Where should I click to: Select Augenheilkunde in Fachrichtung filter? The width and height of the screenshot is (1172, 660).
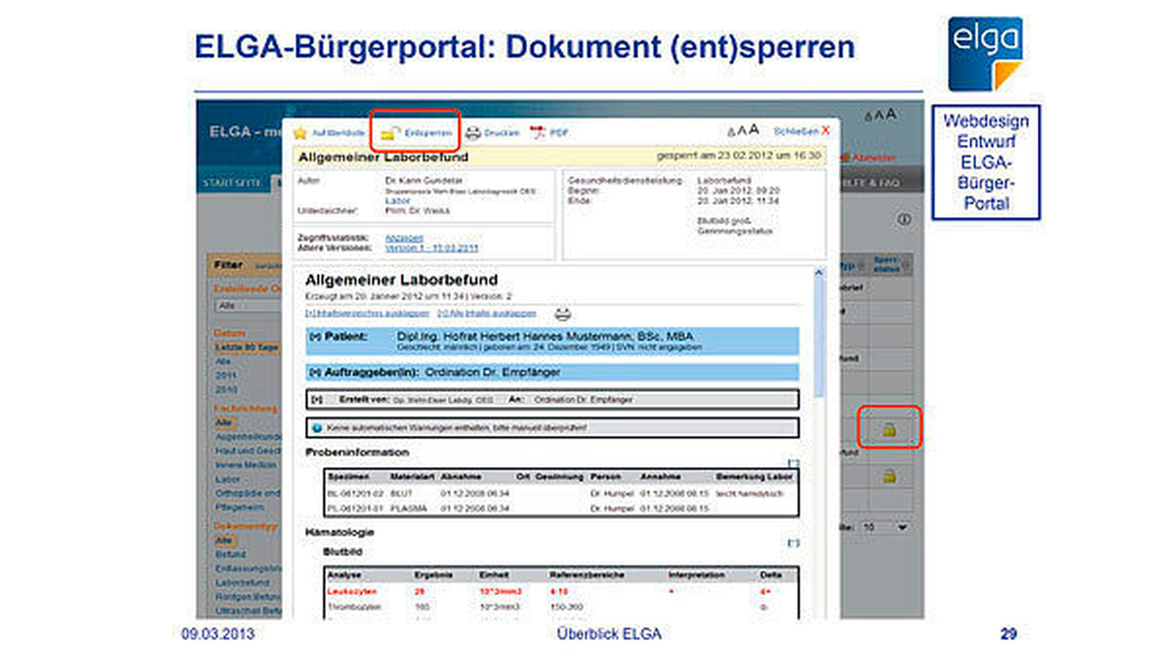tap(248, 436)
